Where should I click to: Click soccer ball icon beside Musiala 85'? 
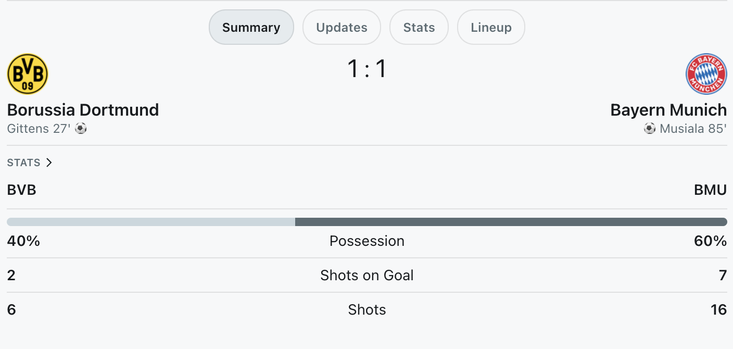(649, 128)
